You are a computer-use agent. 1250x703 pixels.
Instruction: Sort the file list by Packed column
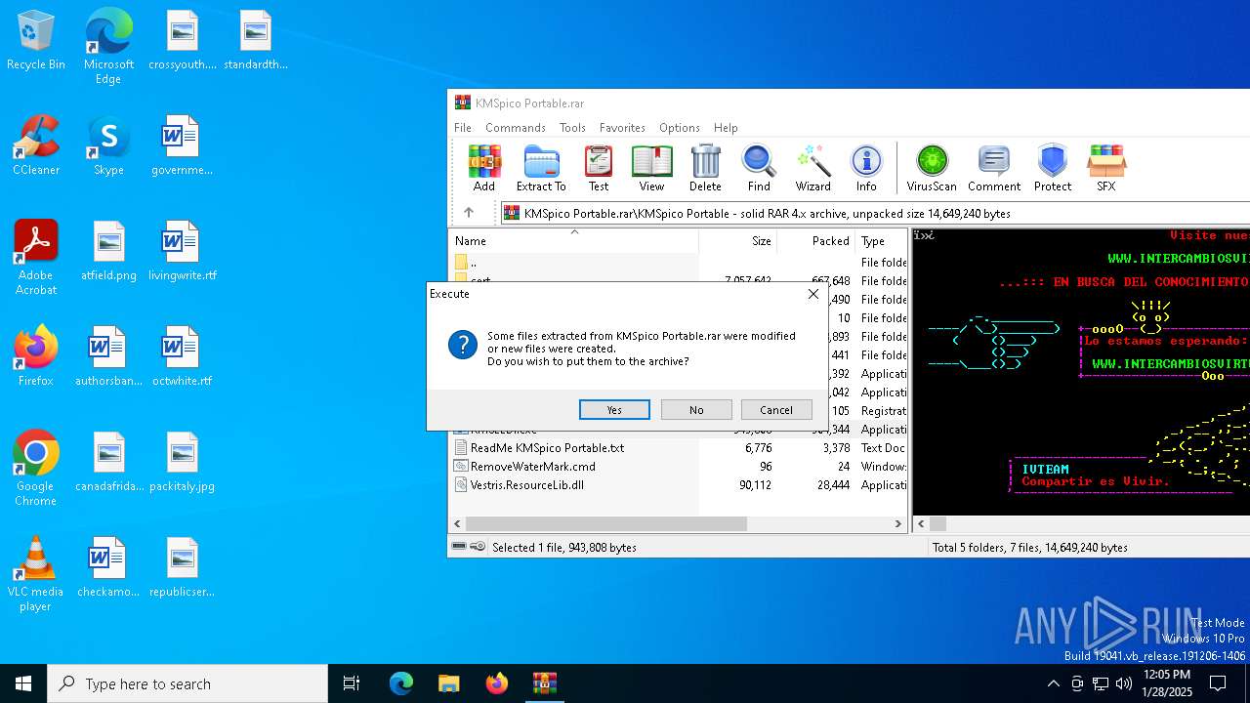[816, 241]
